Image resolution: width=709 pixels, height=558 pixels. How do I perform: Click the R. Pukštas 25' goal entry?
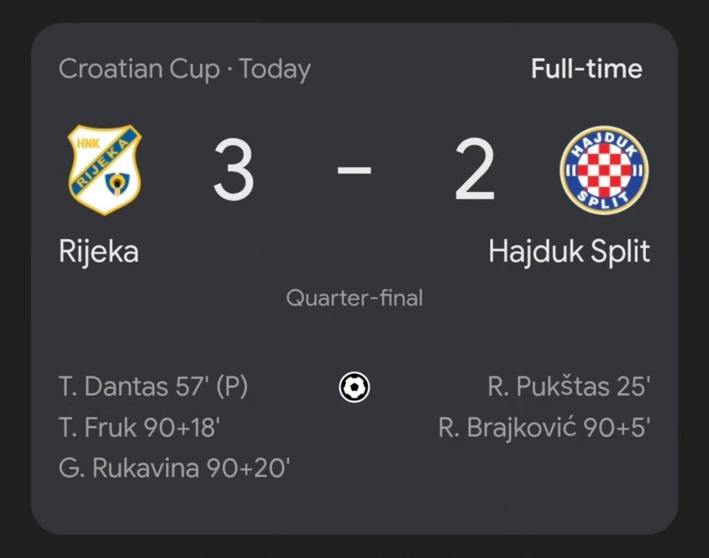point(568,387)
